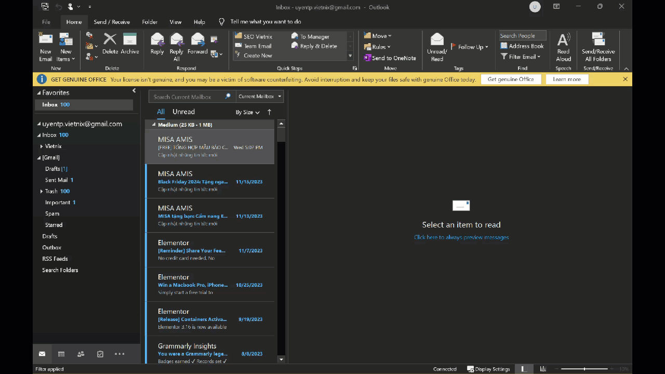Open the New Items menu
The image size is (665, 374).
coord(66,47)
